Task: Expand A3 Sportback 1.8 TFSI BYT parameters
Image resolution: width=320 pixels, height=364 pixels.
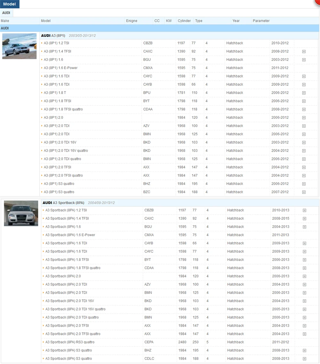Action: pyautogui.click(x=304, y=260)
